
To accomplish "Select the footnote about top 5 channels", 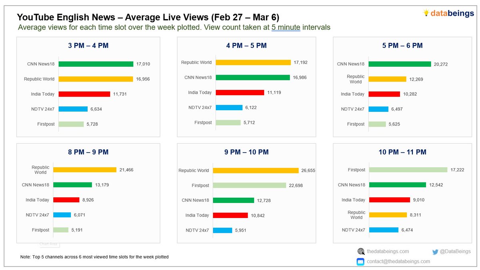I will [94, 257].
